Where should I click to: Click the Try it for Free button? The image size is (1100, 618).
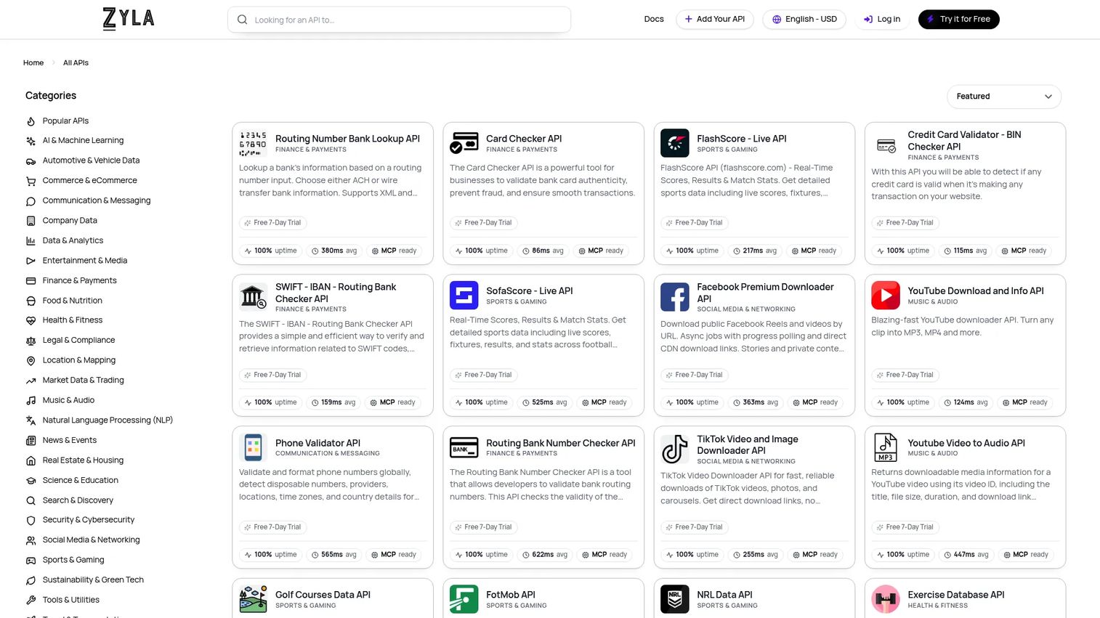(959, 20)
